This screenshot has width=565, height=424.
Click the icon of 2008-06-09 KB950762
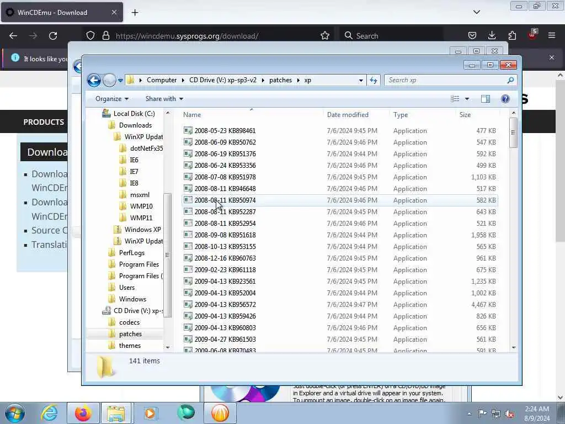coord(188,142)
